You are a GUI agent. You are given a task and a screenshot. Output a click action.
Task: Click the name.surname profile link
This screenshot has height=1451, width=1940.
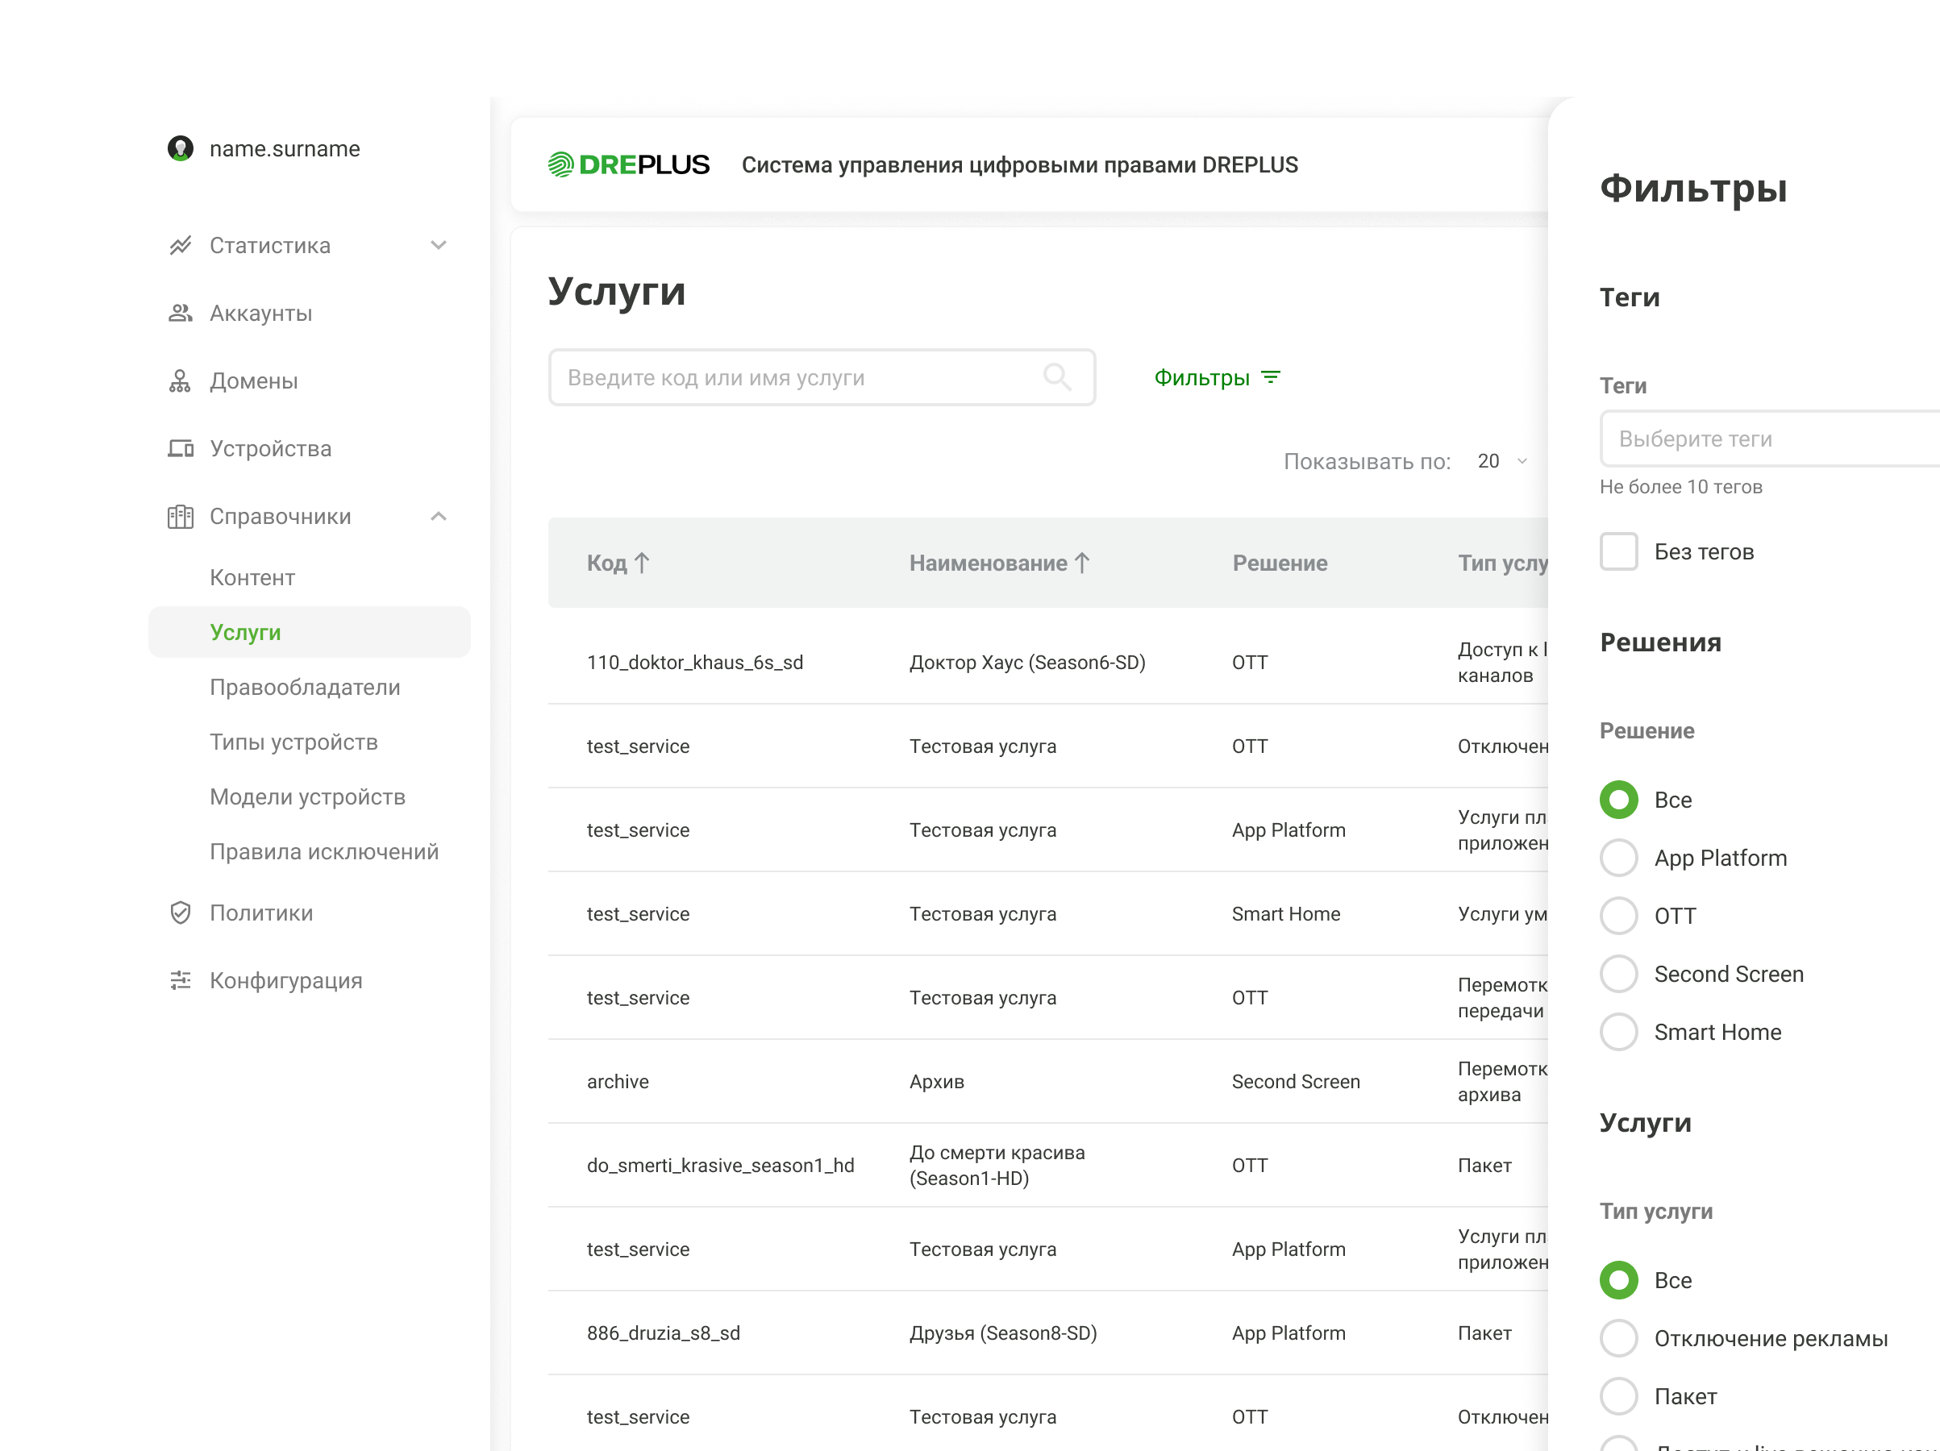[285, 149]
